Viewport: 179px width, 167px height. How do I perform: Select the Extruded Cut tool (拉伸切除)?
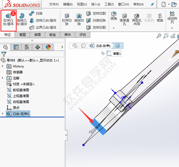(x=67, y=19)
